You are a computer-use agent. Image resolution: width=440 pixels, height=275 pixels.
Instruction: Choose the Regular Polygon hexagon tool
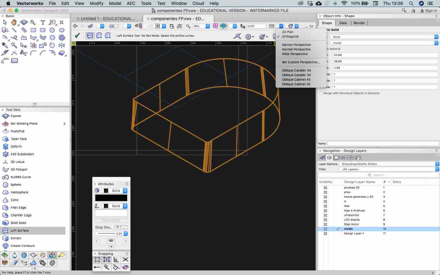[52, 38]
